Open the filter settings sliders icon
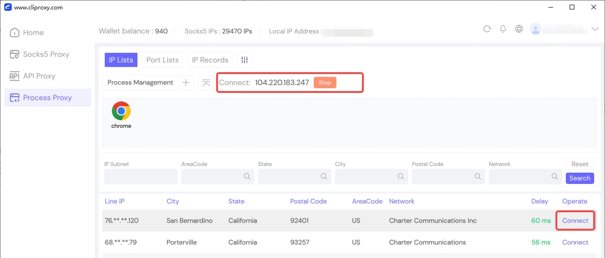The height and width of the screenshot is (258, 605). [x=244, y=60]
